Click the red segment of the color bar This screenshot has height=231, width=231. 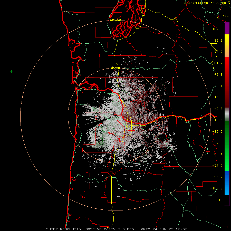coord(227,82)
